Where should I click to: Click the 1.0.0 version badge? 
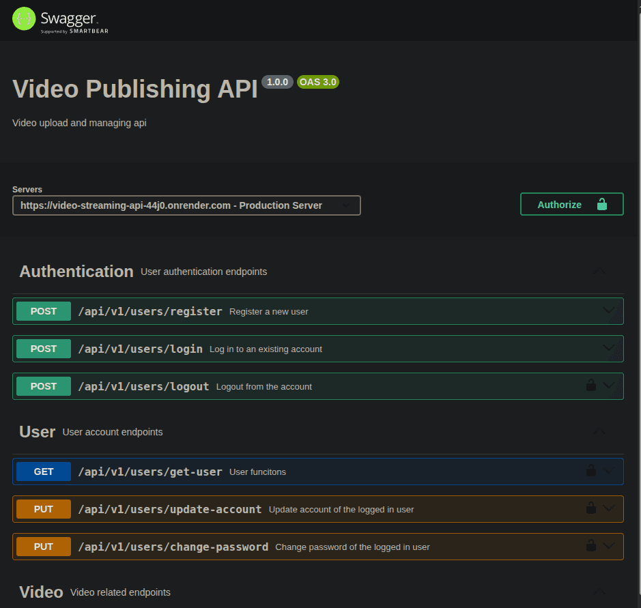coord(277,81)
